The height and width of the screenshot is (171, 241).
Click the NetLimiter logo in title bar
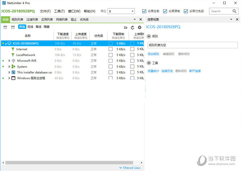point(4,3)
